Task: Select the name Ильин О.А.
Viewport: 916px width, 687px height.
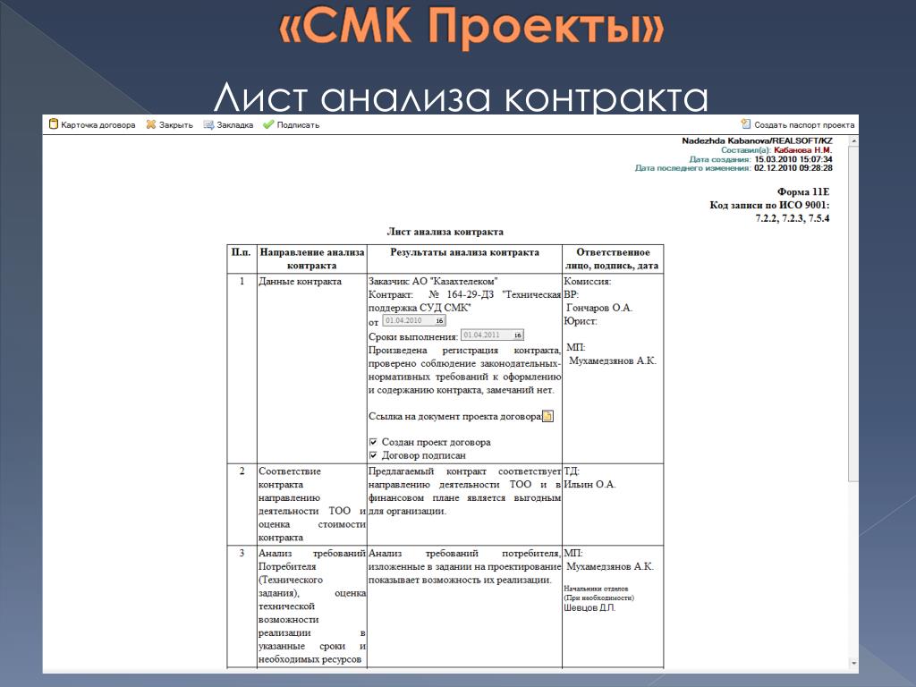Action: point(589,484)
